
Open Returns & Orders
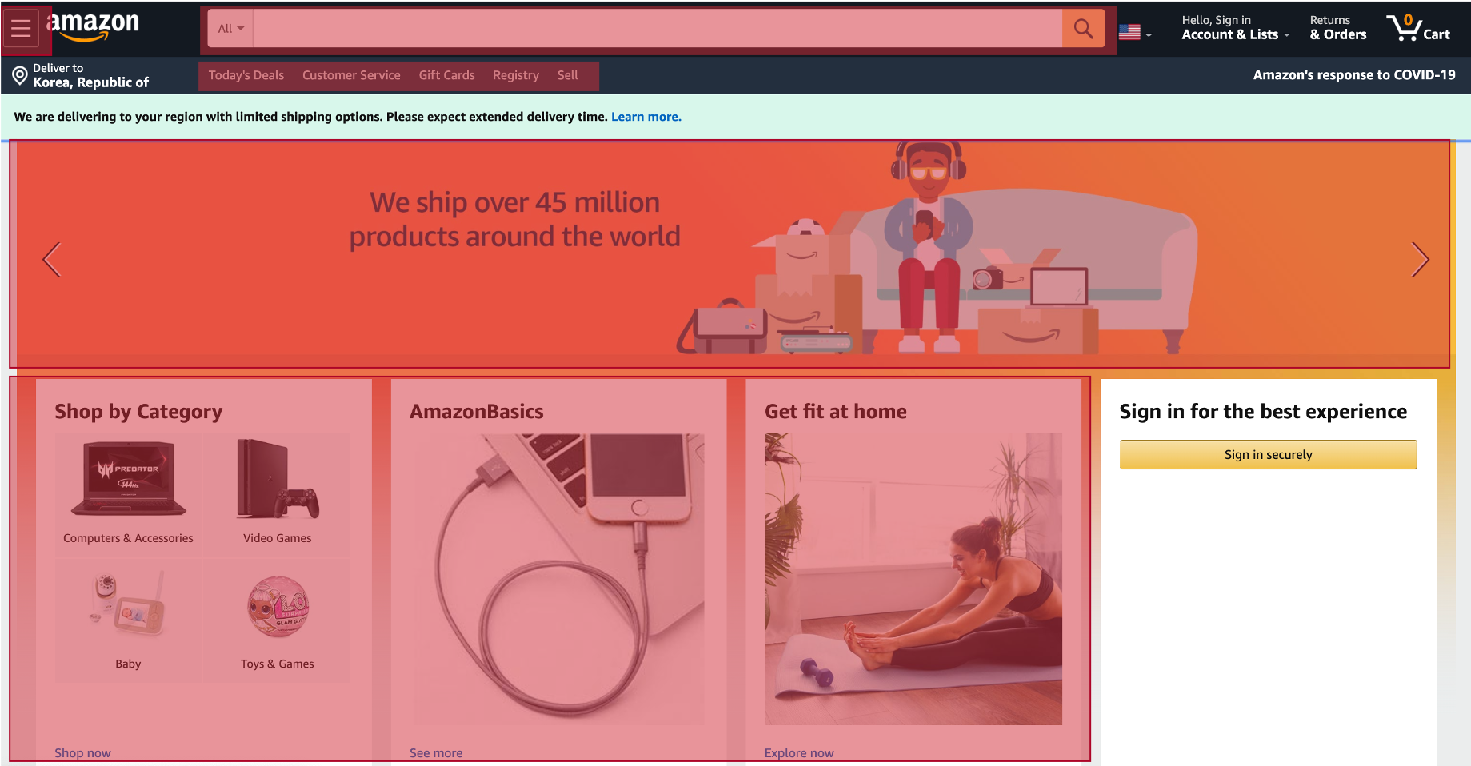point(1337,28)
